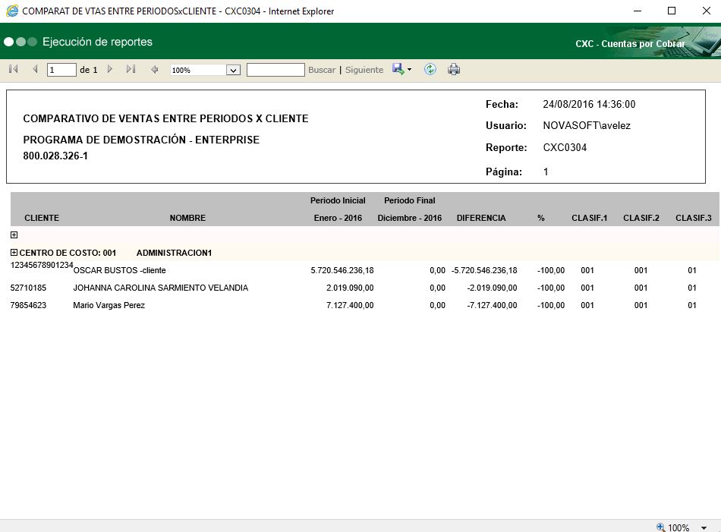721x532 pixels.
Task: Click the Siguiente link
Action: point(364,70)
